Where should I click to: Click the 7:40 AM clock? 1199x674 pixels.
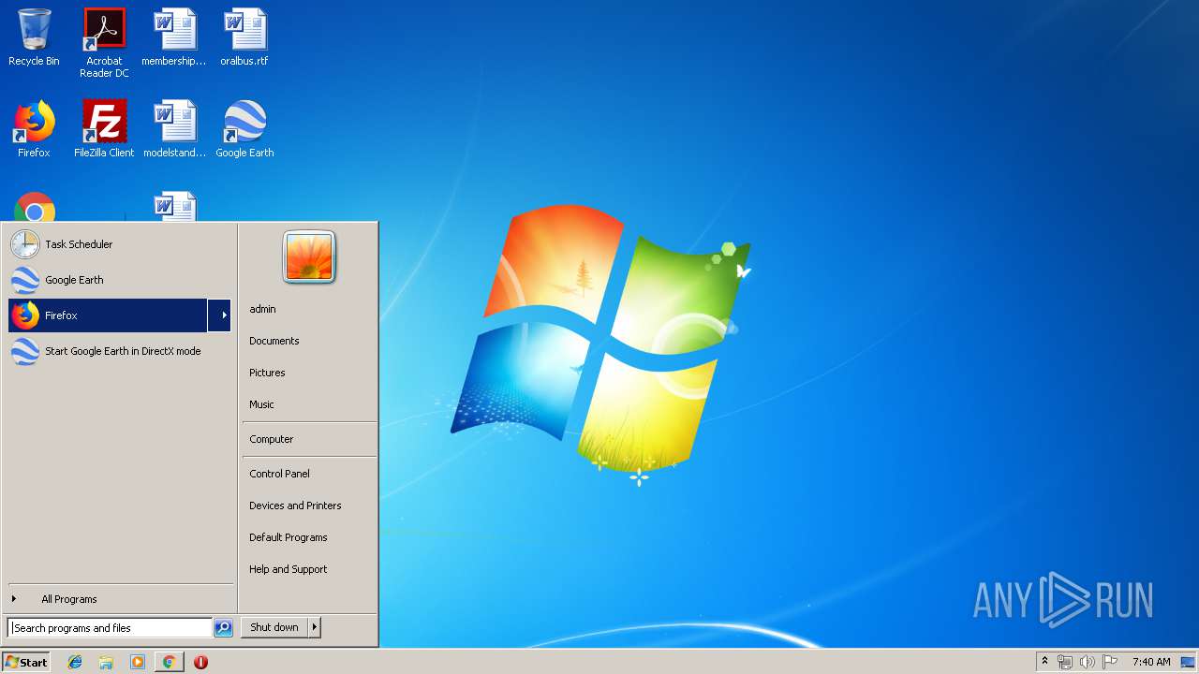click(1151, 662)
